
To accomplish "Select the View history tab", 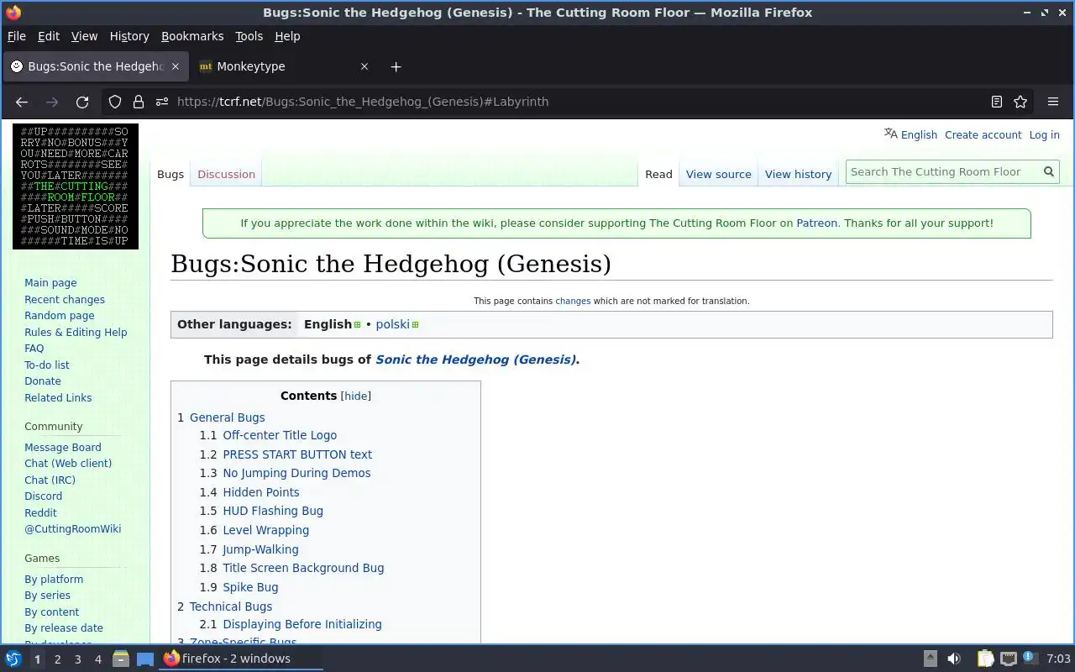I will click(798, 174).
